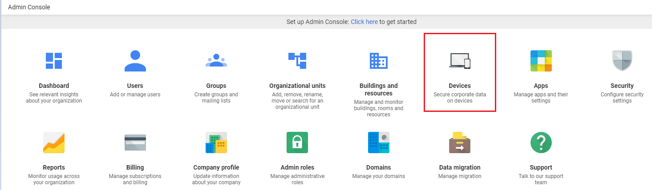Click the Admin Console header title
This screenshot has width=656, height=190.
(29, 7)
